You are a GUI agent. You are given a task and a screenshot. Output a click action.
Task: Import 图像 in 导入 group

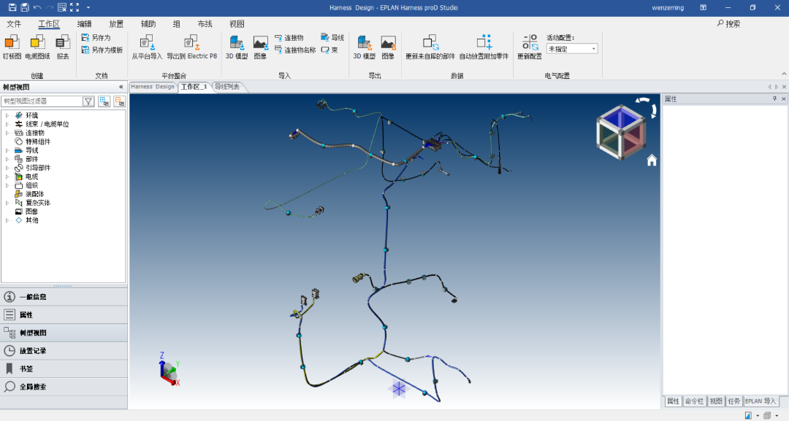(x=260, y=47)
